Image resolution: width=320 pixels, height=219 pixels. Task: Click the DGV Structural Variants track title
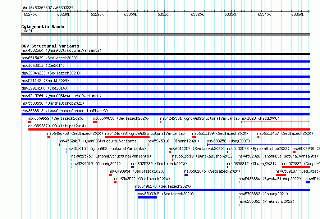coord(50,46)
